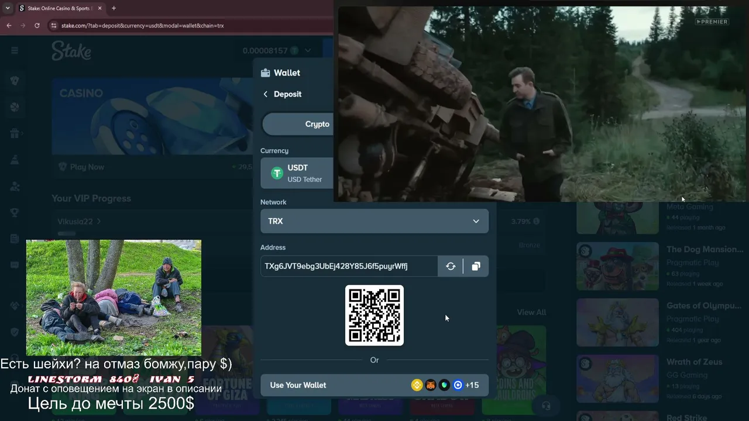Open the people icon in the sidebar
The width and height of the screenshot is (749, 421).
(15, 186)
